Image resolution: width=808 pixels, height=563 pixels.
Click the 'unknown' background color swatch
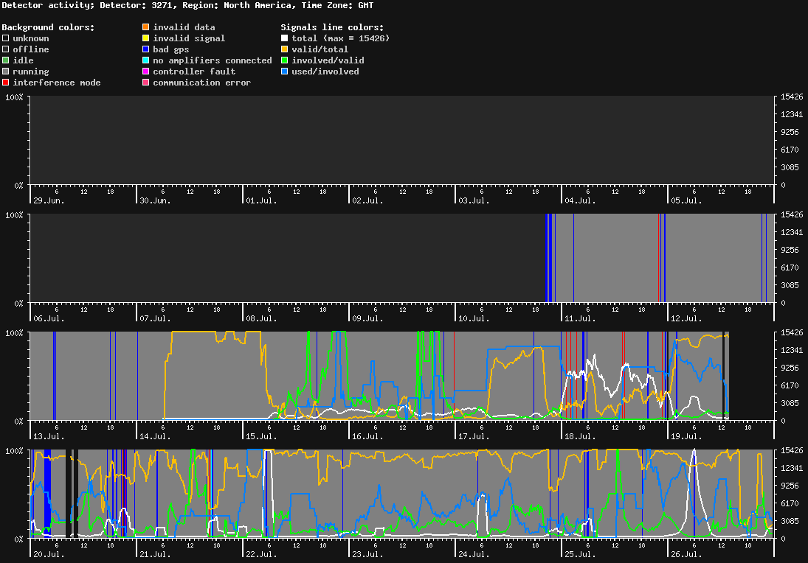tap(6, 38)
